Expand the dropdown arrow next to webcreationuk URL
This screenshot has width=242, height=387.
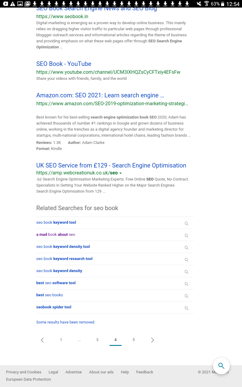(120, 173)
